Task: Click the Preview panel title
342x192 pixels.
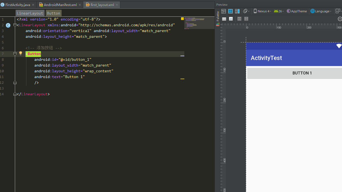Action: click(222, 5)
